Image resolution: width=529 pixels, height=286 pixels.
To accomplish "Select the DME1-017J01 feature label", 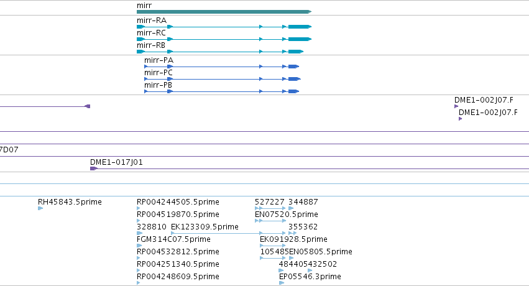I will tap(116, 162).
